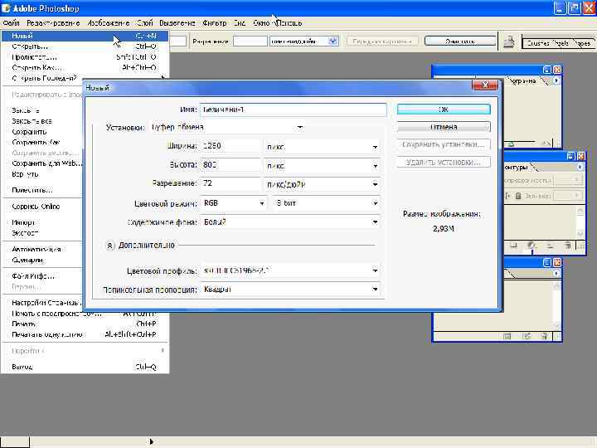
Task: Click the Photoshop application icon in title bar
Action: pos(6,8)
